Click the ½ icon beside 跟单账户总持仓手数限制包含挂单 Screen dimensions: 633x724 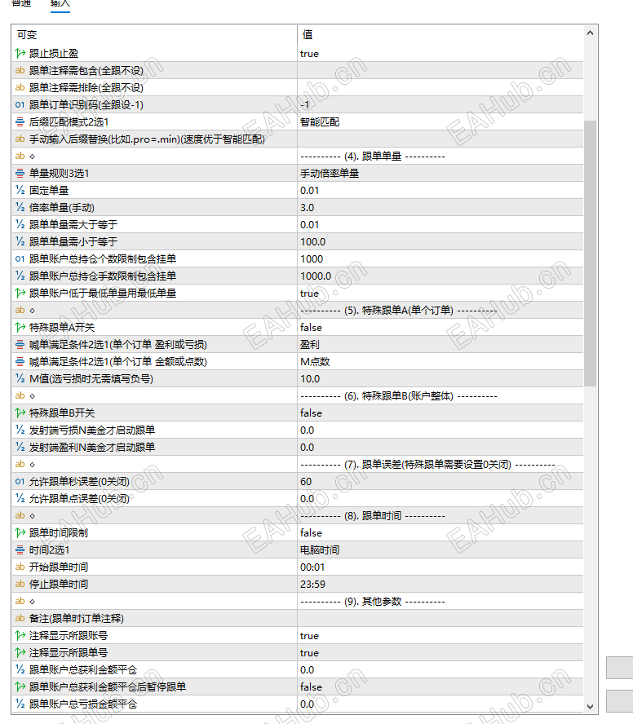tap(20, 276)
